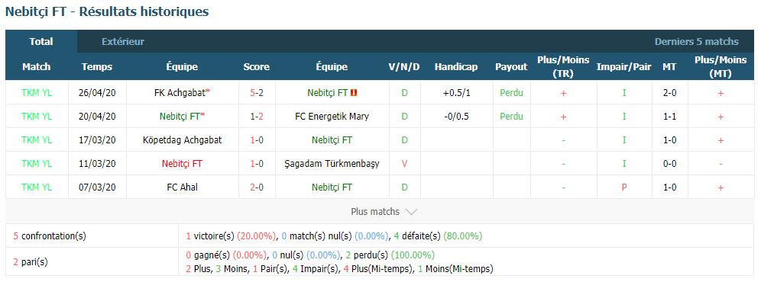This screenshot has height=282, width=761.
Task: Click the red Nebitçi FT home team on 11/03/20
Action: [x=183, y=164]
